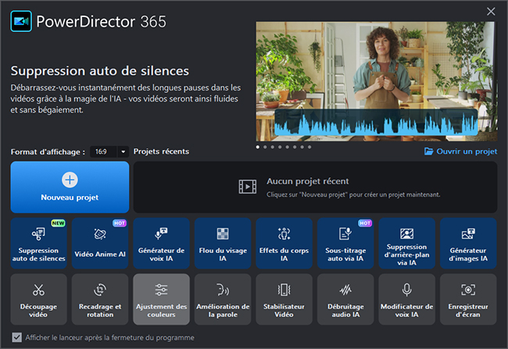Click Ouvrir un projet link
The width and height of the screenshot is (508, 349).
coord(460,151)
